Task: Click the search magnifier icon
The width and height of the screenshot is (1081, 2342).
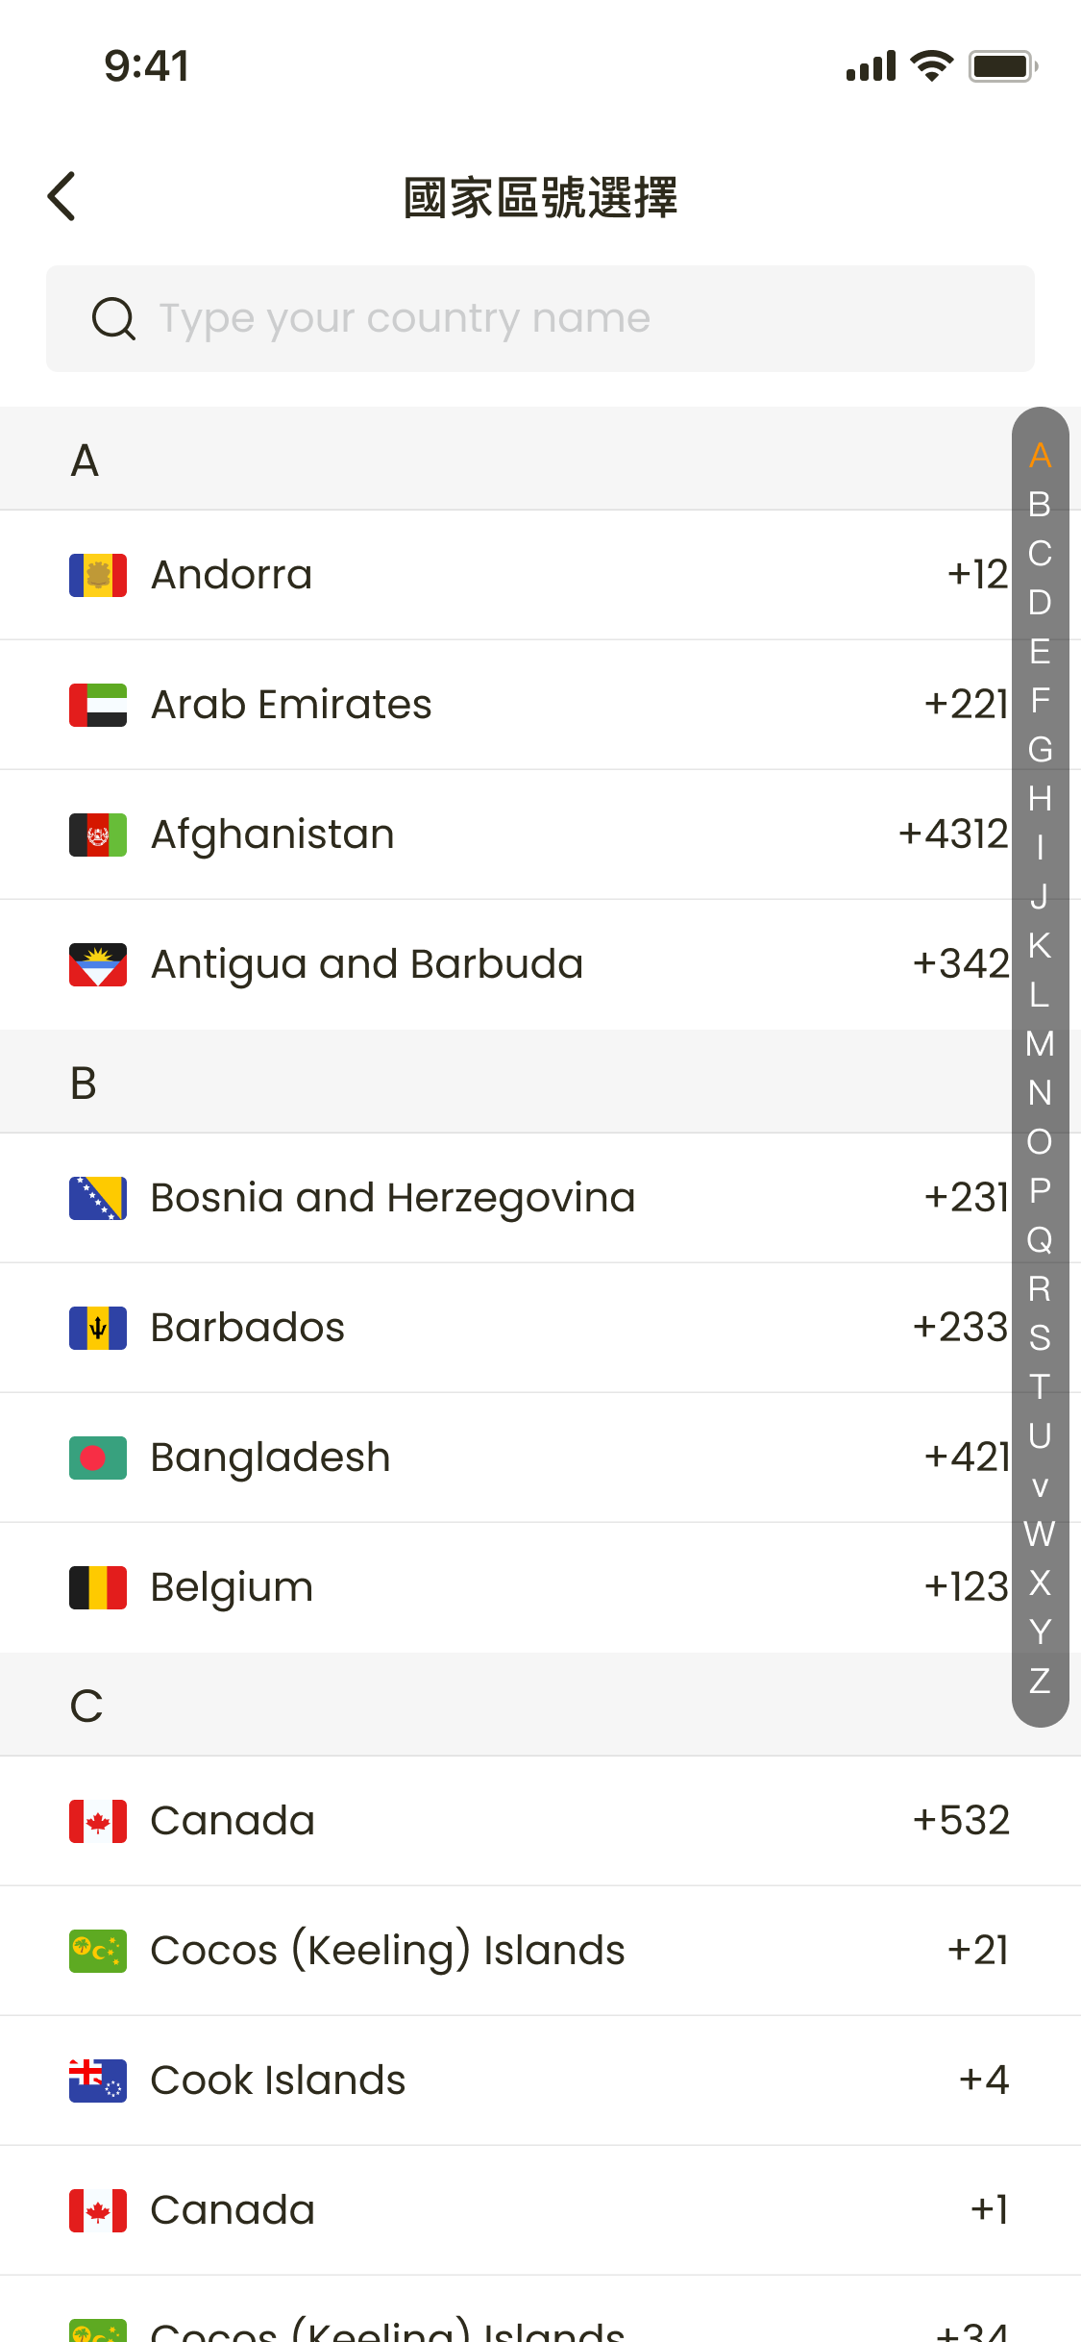Action: coord(113,318)
